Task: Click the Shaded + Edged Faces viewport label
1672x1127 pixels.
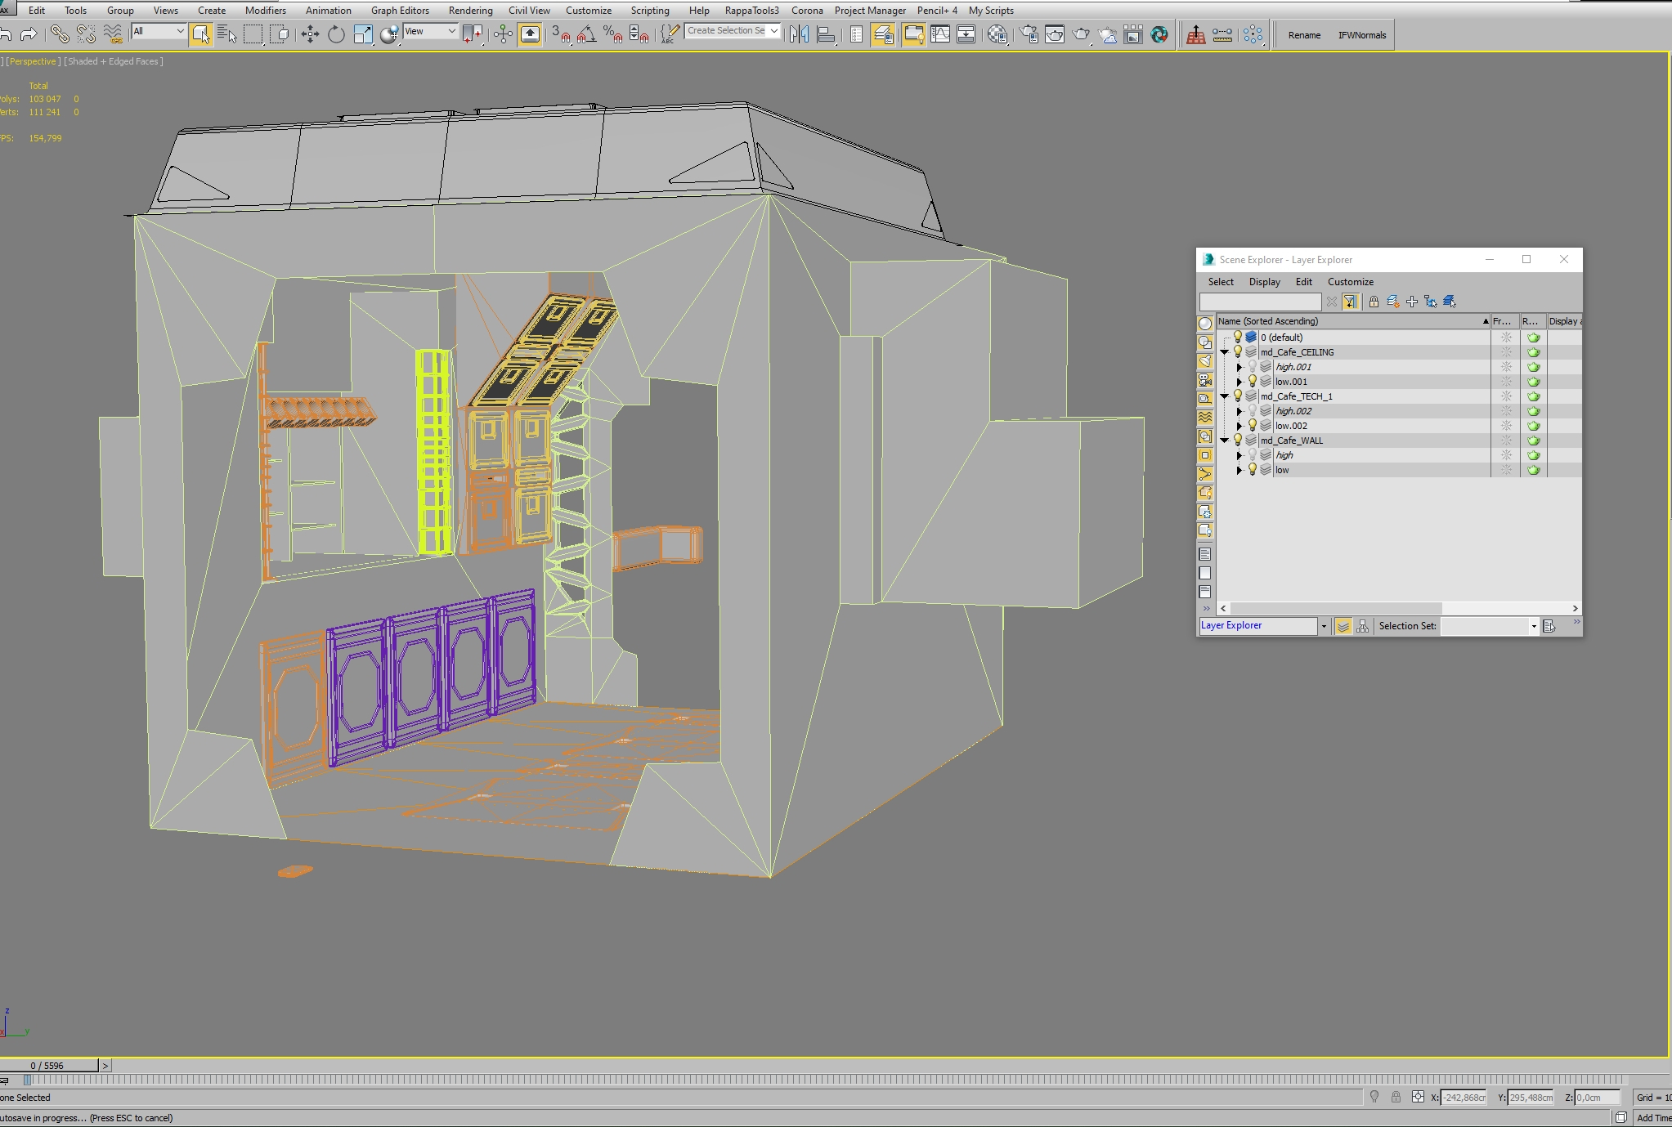Action: (x=114, y=61)
